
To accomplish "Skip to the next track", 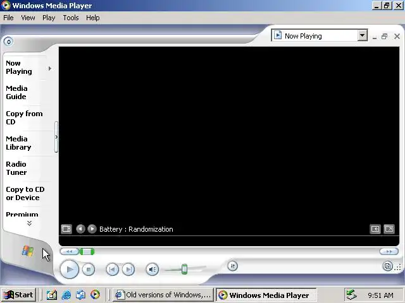I will tap(128, 270).
